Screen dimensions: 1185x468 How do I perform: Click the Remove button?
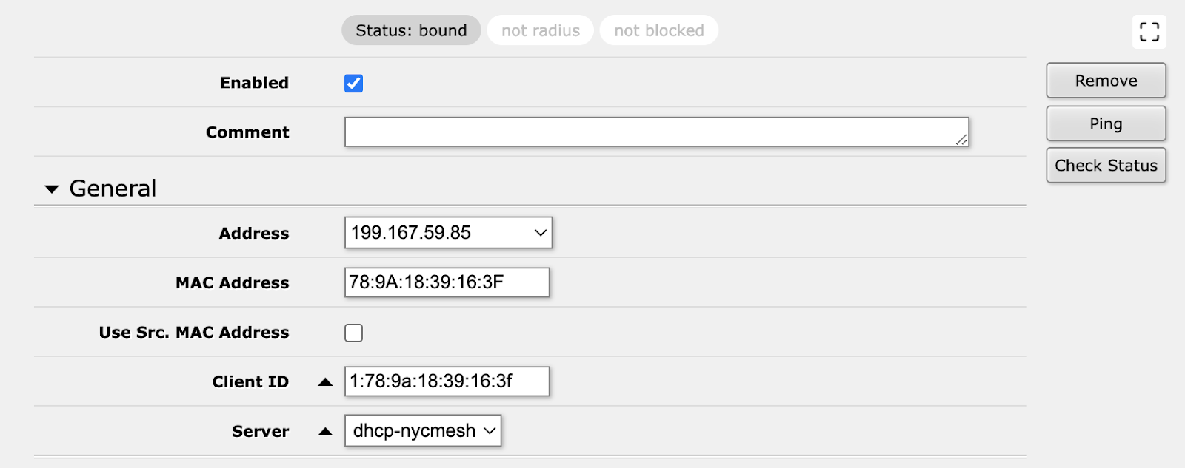click(x=1106, y=81)
